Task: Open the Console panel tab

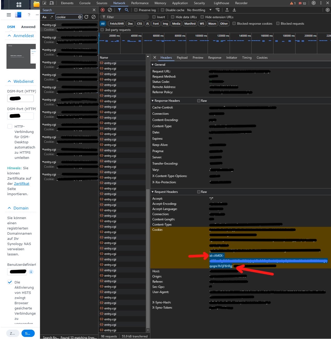Action: pos(85,3)
